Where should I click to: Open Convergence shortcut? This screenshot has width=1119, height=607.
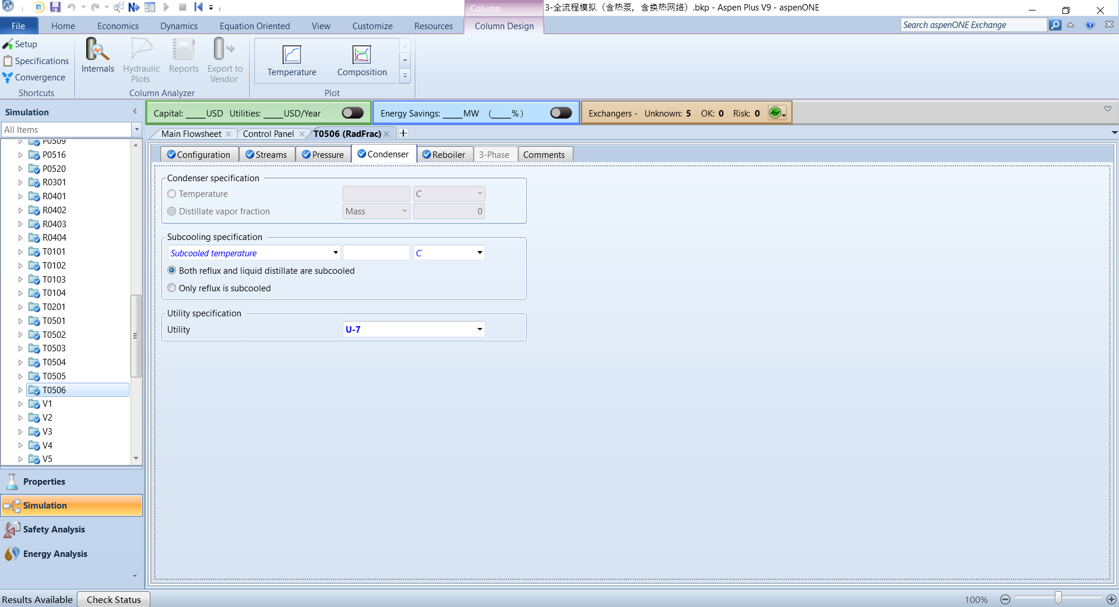click(34, 77)
